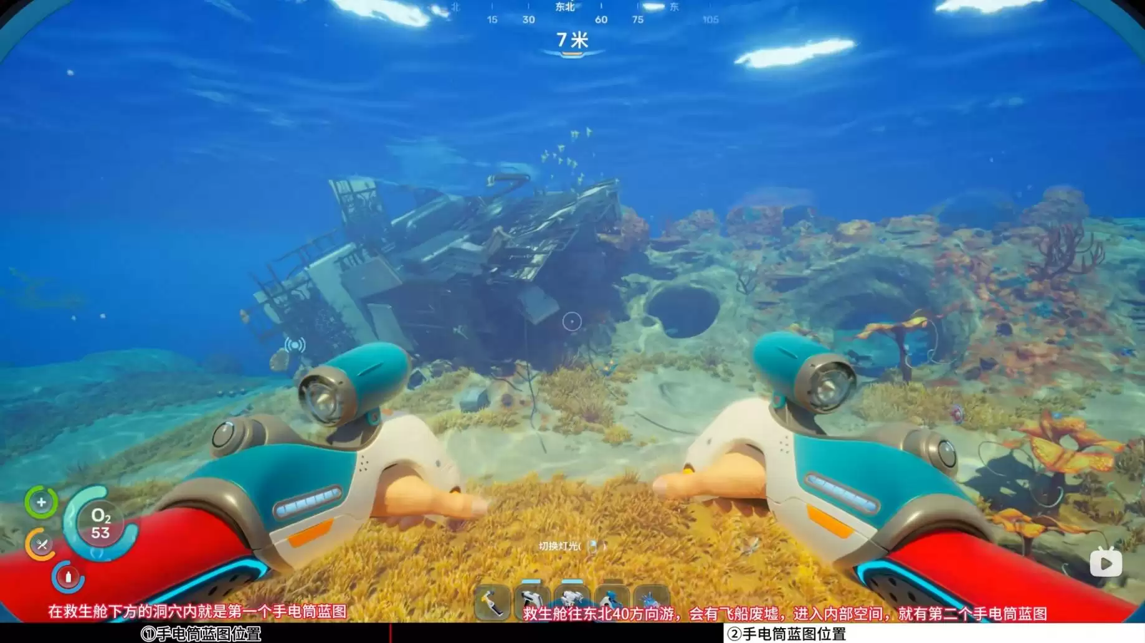Screen dimensions: 1145x643
Task: Click the compass 15 degree mark
Action: coord(492,20)
